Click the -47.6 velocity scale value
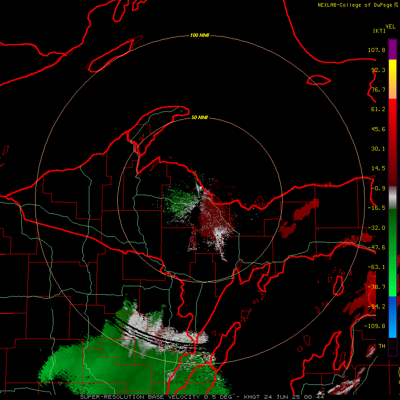Screen dimensions: 400x400 pyautogui.click(x=376, y=248)
